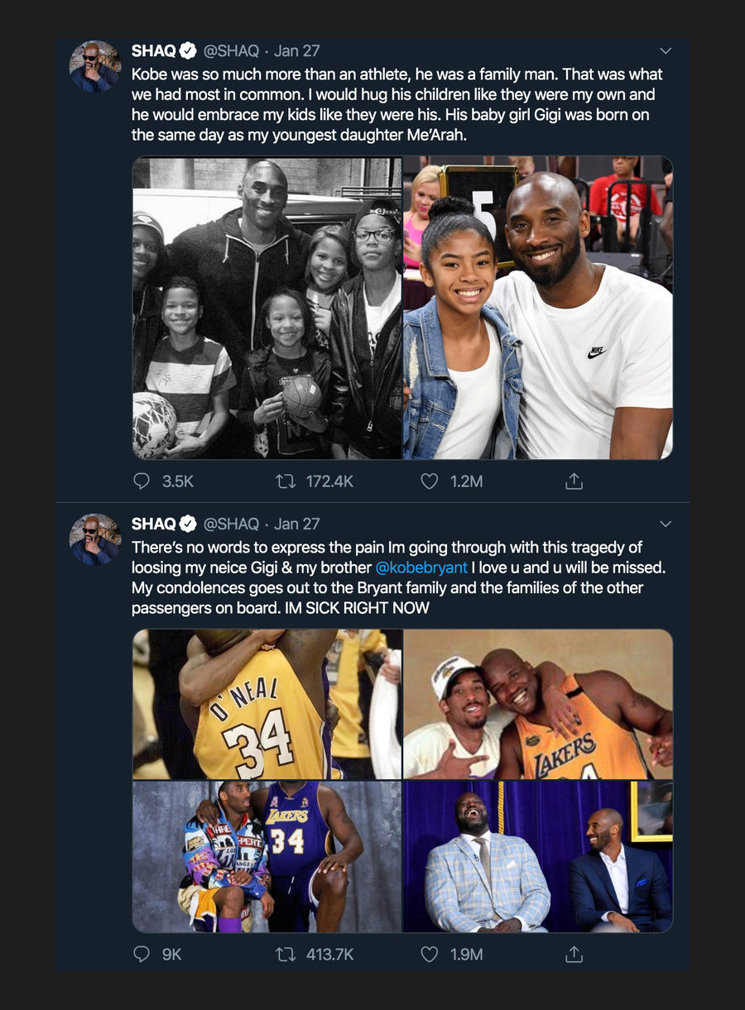Open the photo of two men in suits
Viewport: 745px width, 1010px height.
click(x=538, y=857)
